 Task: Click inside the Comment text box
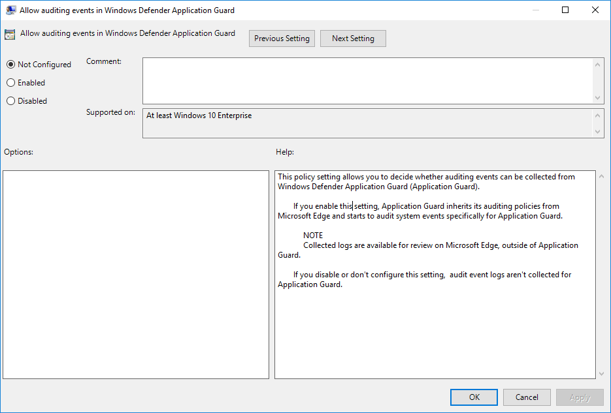point(367,81)
